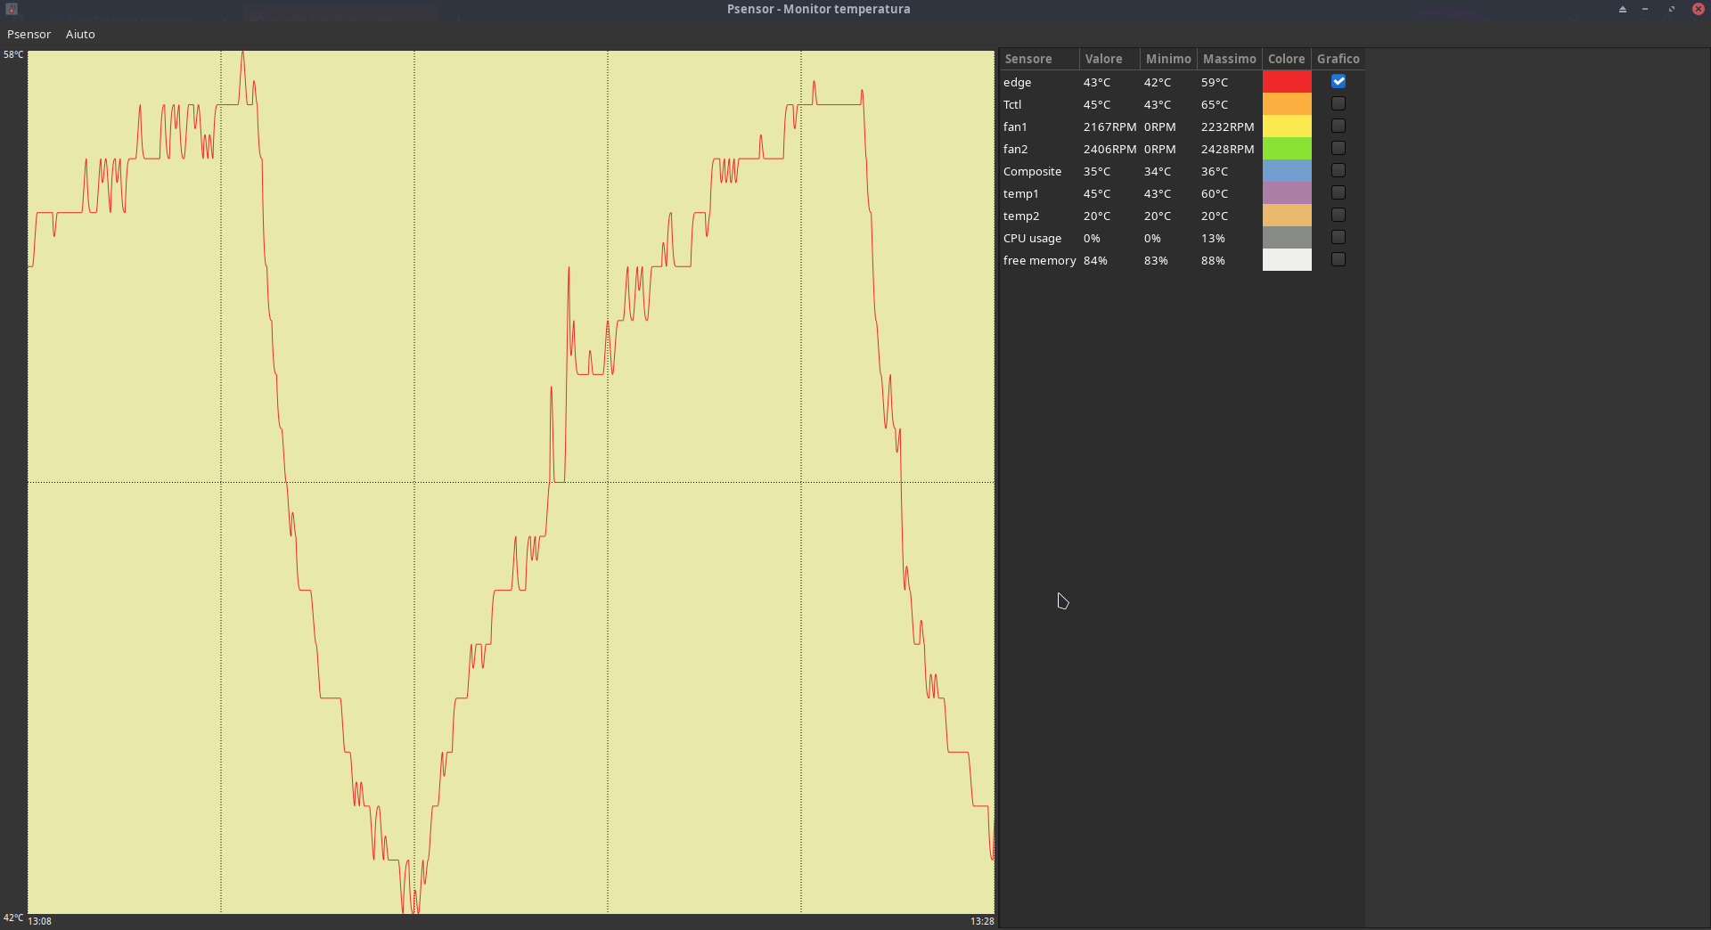Select the Composite sensor name

[1032, 171]
